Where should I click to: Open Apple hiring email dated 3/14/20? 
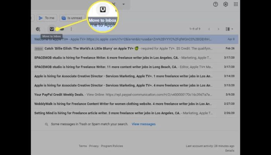tap(135, 76)
